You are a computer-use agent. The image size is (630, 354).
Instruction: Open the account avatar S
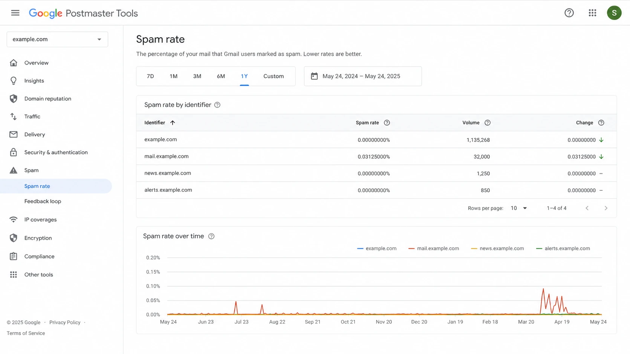pyautogui.click(x=614, y=13)
